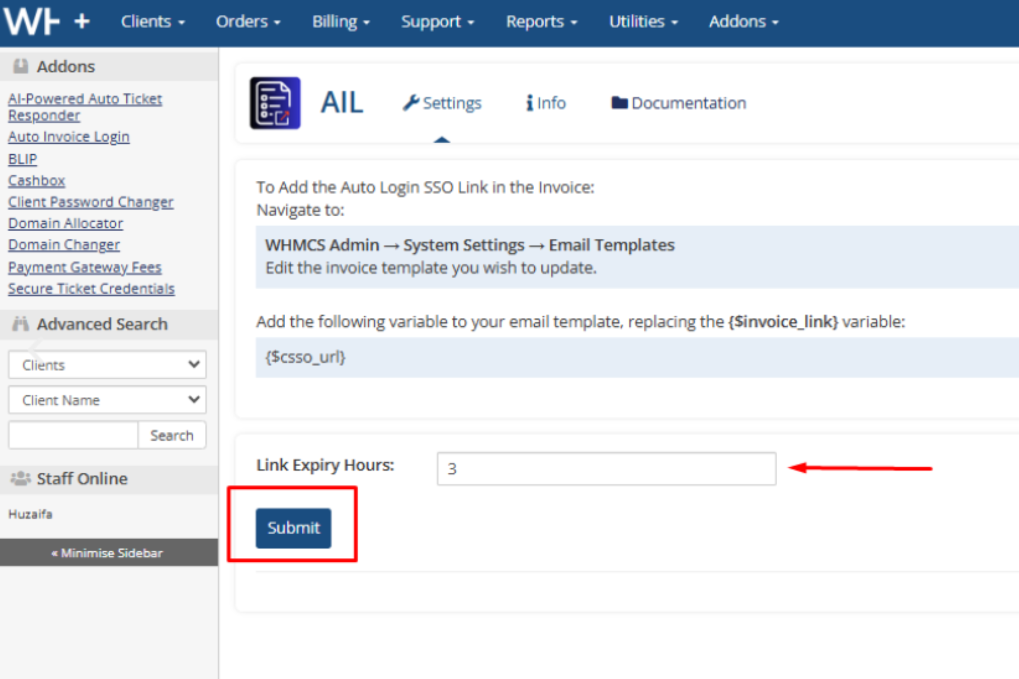Open the Client Name field dropdown
The width and height of the screenshot is (1019, 679).
[x=107, y=400]
